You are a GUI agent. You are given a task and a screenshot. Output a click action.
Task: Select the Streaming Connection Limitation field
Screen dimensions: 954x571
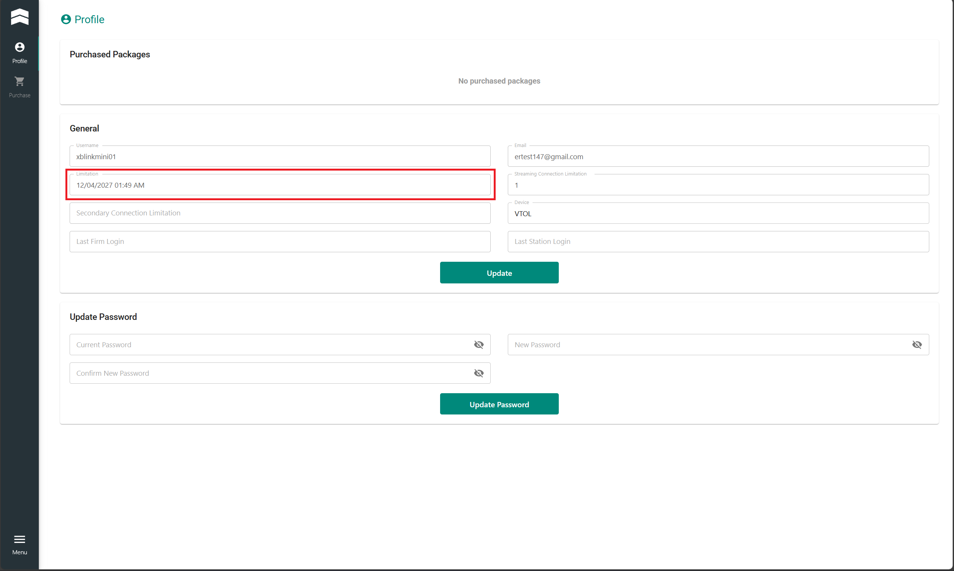pyautogui.click(x=718, y=185)
